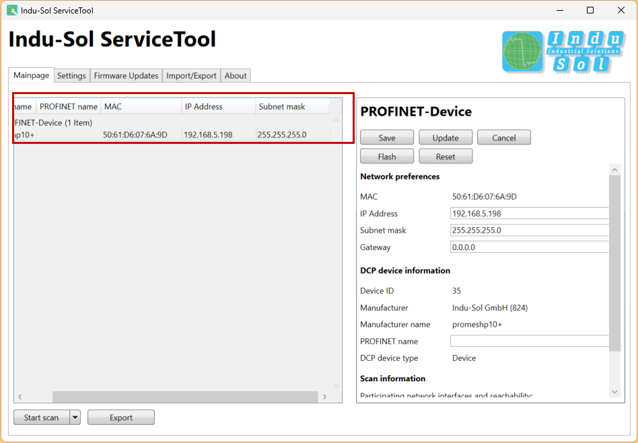
Task: Sort by Subnet mask column header
Action: tap(293, 106)
